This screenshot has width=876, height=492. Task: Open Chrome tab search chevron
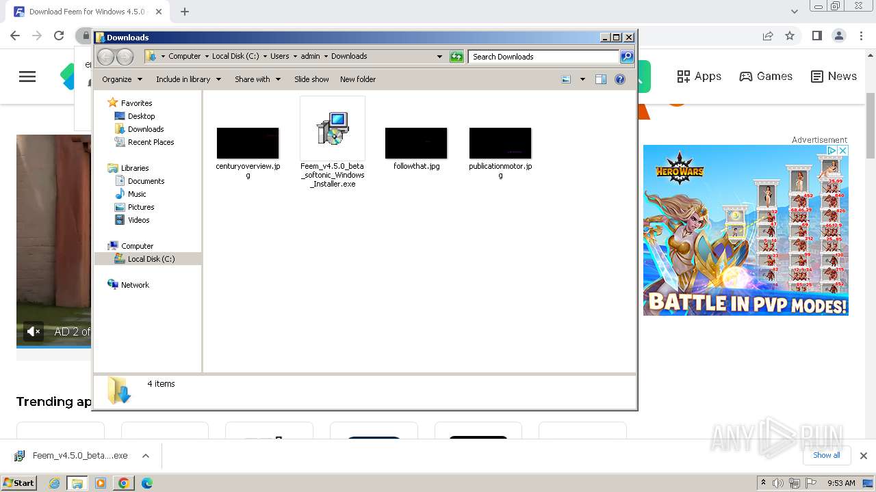795,12
